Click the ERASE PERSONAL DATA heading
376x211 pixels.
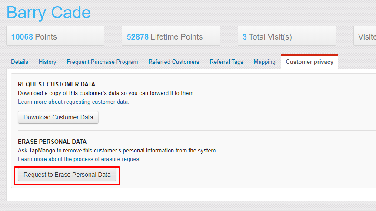pyautogui.click(x=52, y=142)
